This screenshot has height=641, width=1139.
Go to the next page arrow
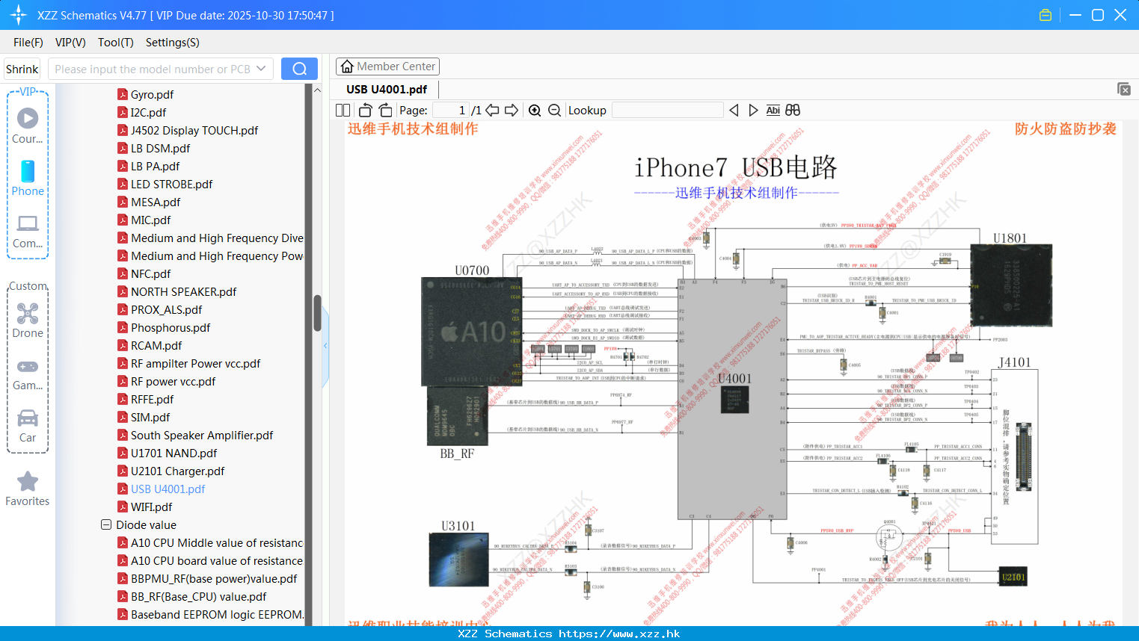(512, 110)
